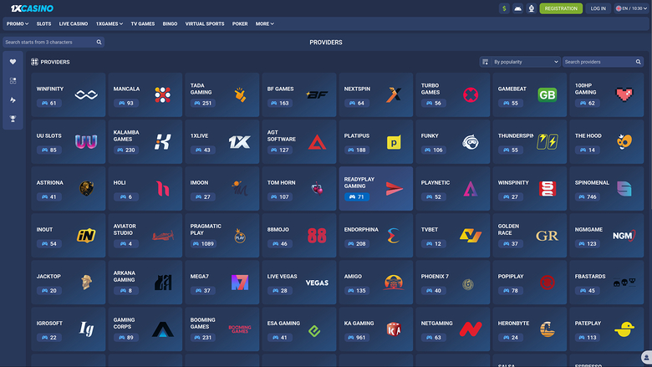Expand the MORE menu
The height and width of the screenshot is (367, 652).
pos(264,23)
